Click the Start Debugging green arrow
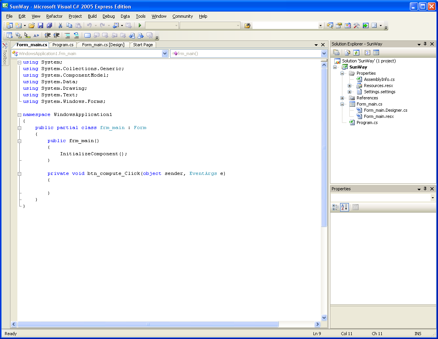This screenshot has width=438, height=339. point(140,26)
